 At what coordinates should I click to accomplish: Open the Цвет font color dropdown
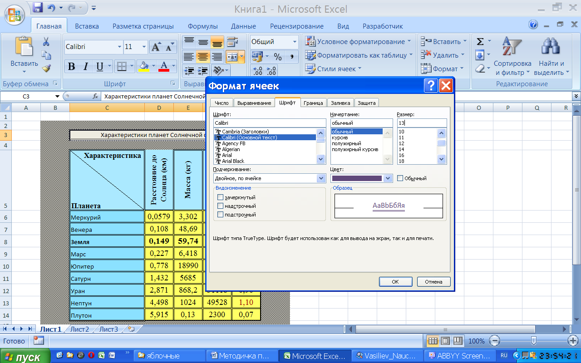388,178
